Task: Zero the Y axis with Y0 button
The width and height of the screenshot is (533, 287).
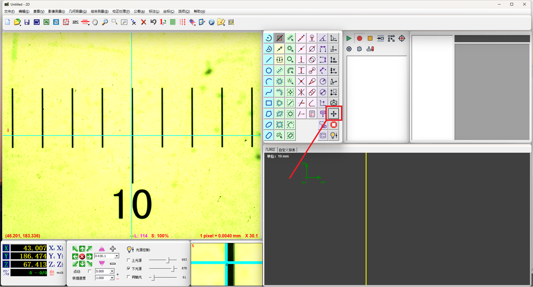Action: (x=52, y=256)
